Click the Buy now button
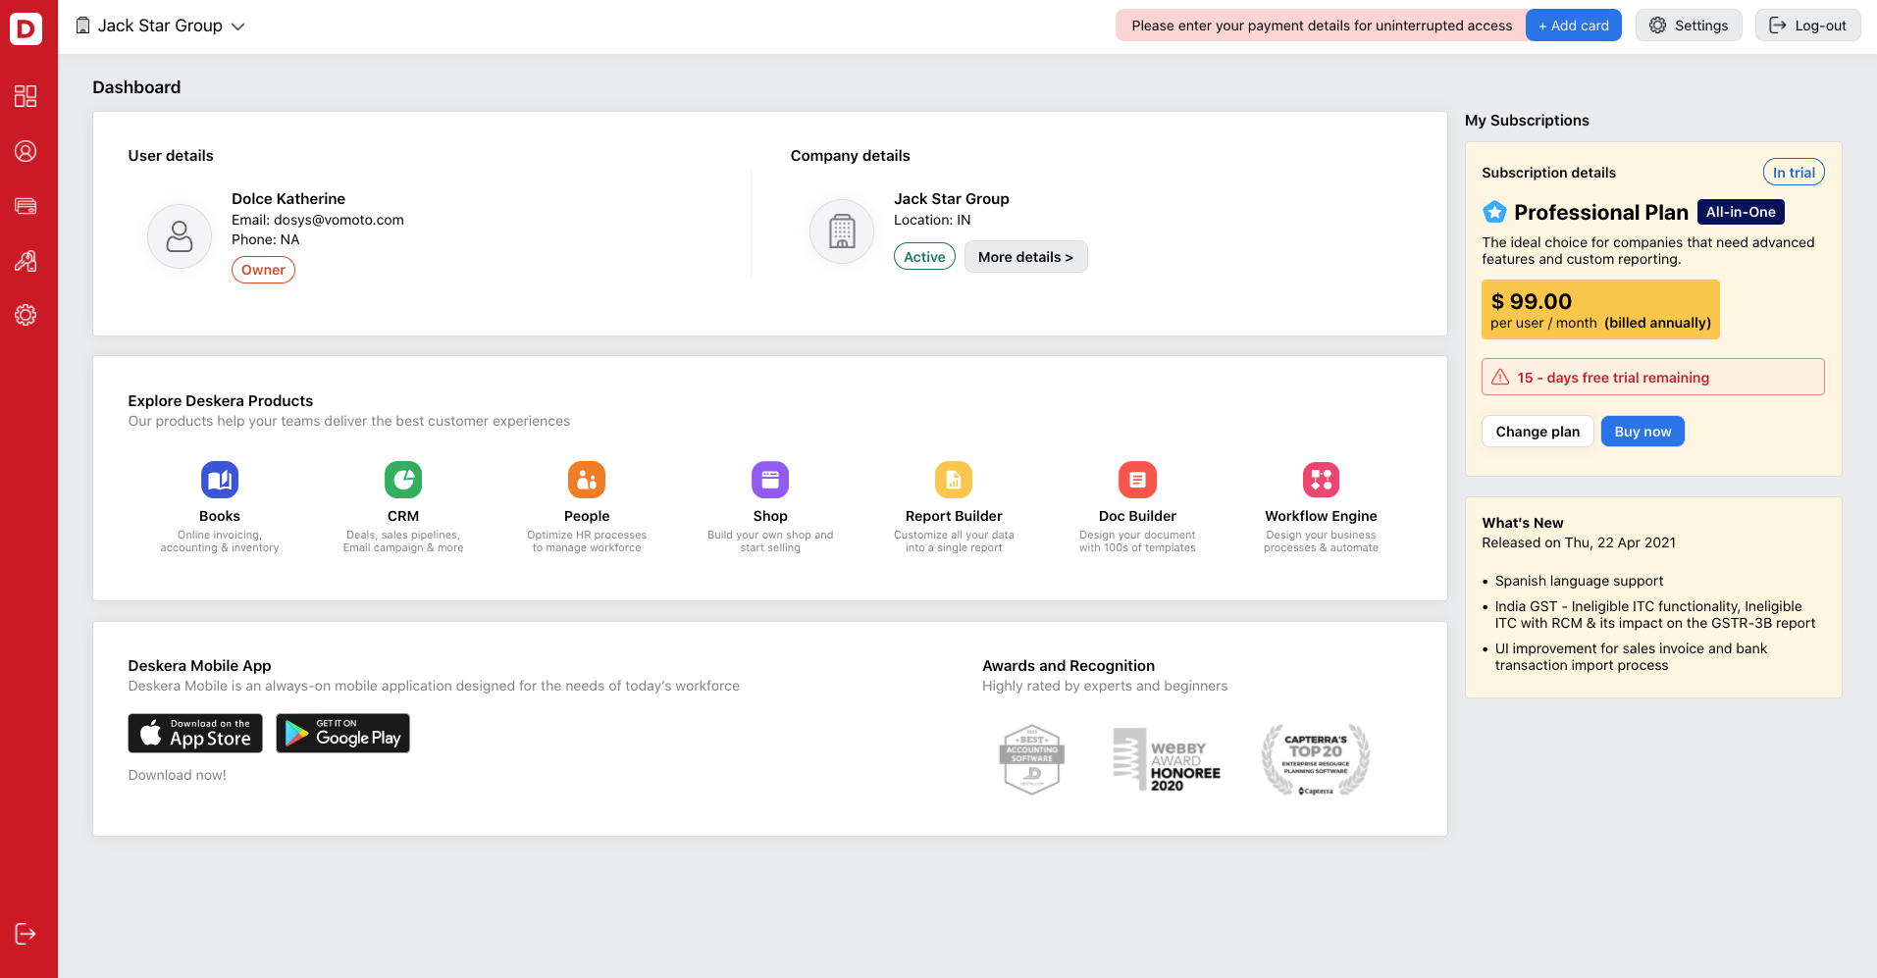This screenshot has height=978, width=1877. pos(1642,432)
